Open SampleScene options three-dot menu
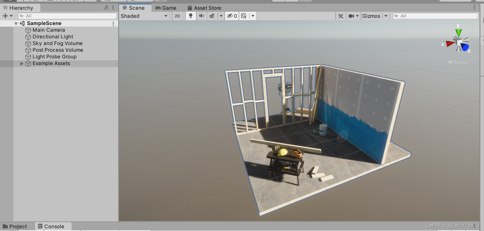484x231 pixels. 113,24
